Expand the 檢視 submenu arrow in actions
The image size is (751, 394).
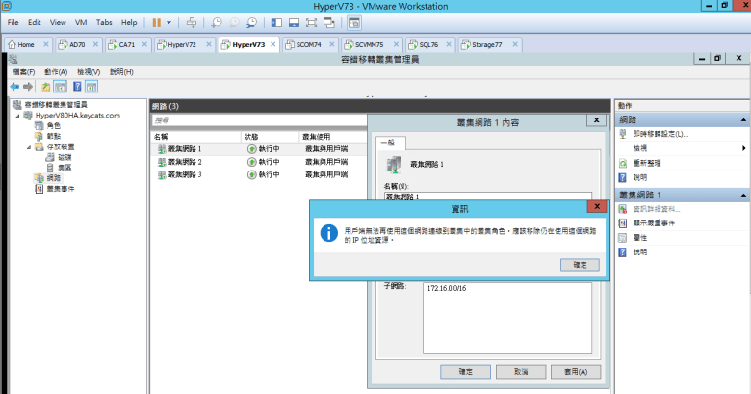[x=743, y=148]
